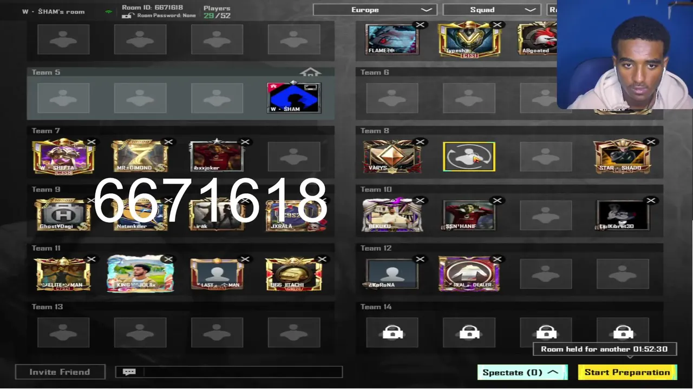Take the empty slot in Team 10
This screenshot has height=389, width=693.
546,215
